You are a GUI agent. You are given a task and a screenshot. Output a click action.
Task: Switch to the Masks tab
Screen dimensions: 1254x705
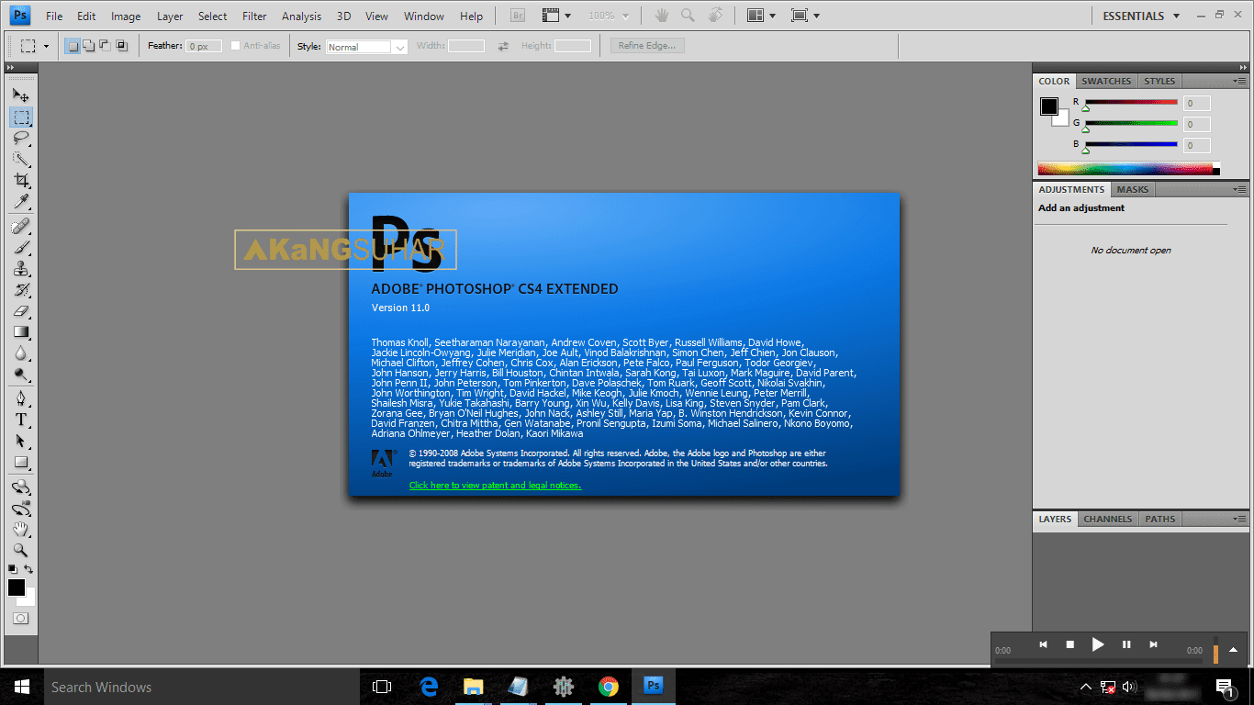click(x=1132, y=189)
